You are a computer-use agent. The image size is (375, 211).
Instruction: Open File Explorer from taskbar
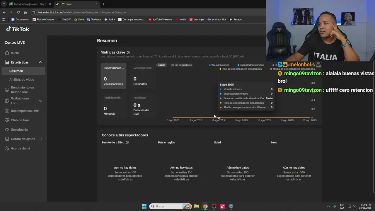point(197,206)
